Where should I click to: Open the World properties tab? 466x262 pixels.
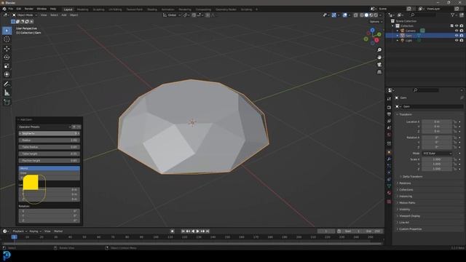click(x=389, y=135)
